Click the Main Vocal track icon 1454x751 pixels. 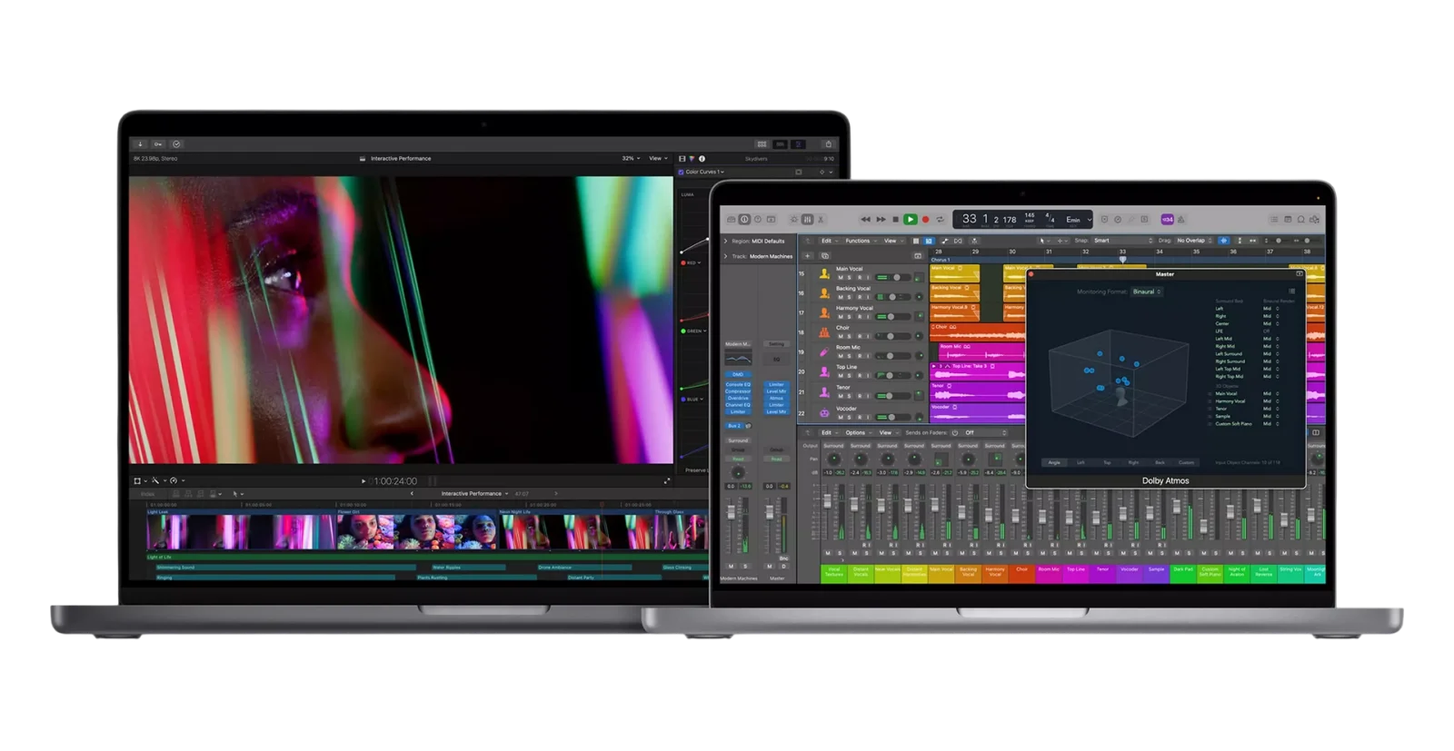click(x=824, y=273)
